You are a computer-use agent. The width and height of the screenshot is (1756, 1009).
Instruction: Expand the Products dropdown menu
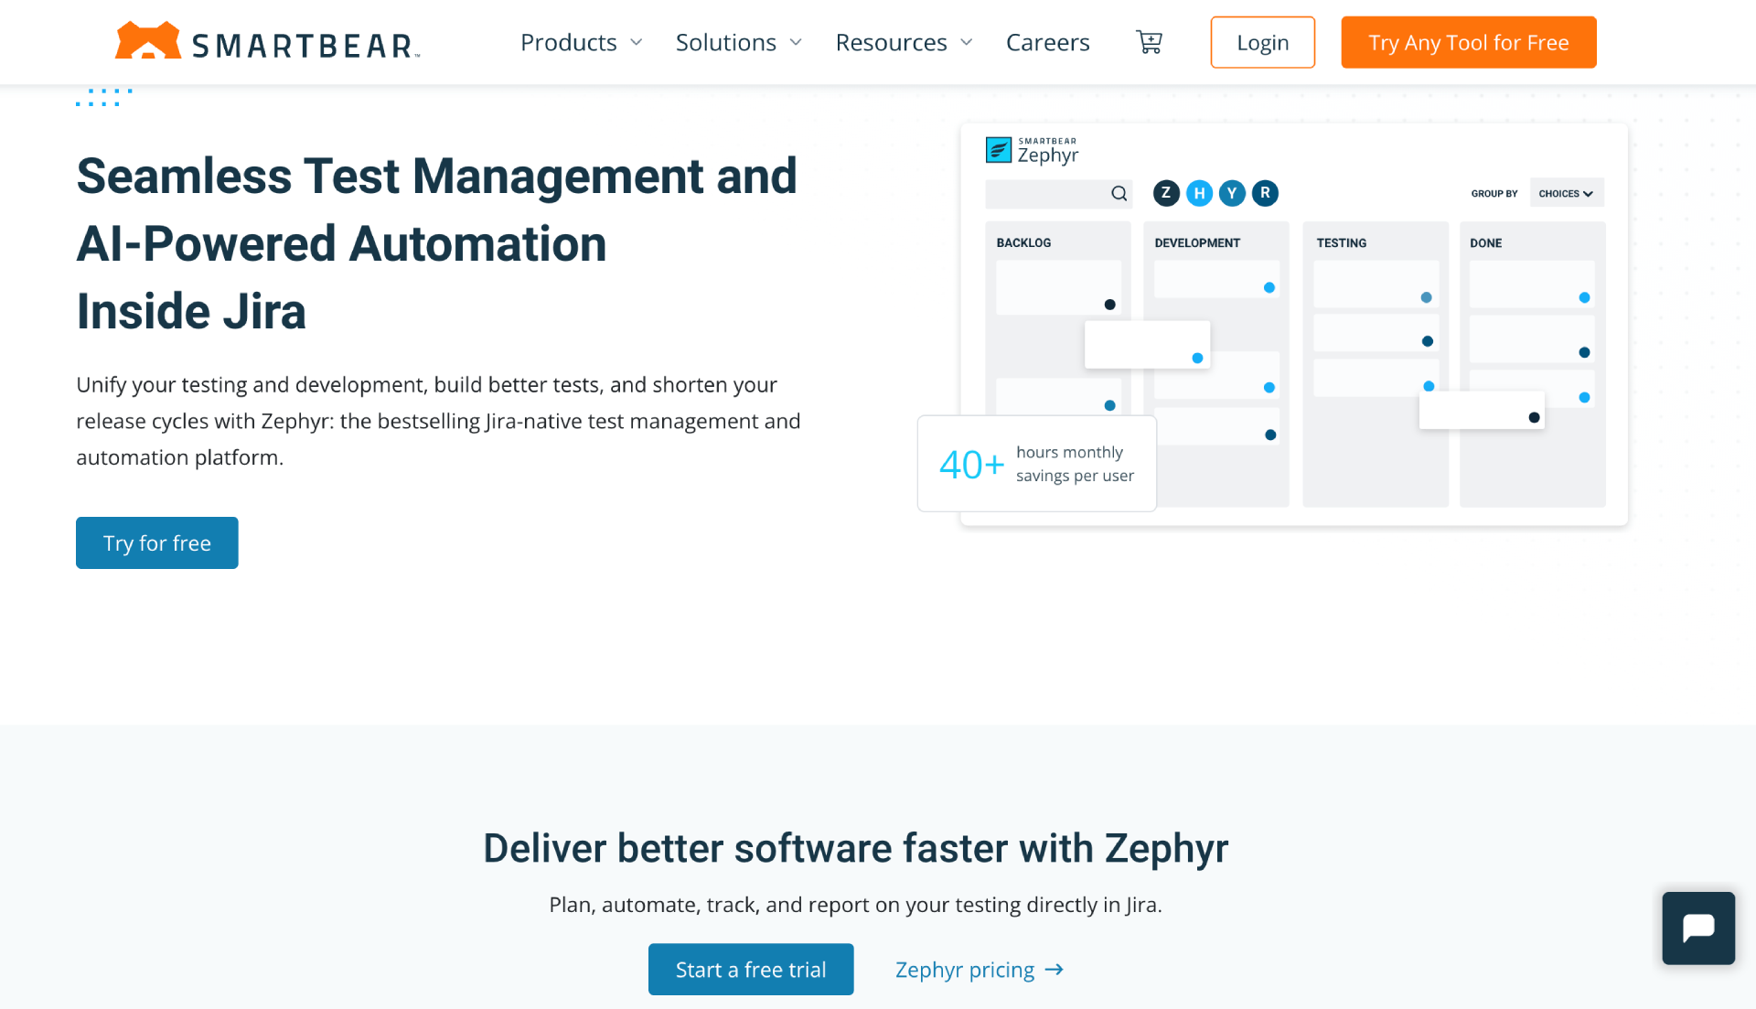pyautogui.click(x=581, y=42)
